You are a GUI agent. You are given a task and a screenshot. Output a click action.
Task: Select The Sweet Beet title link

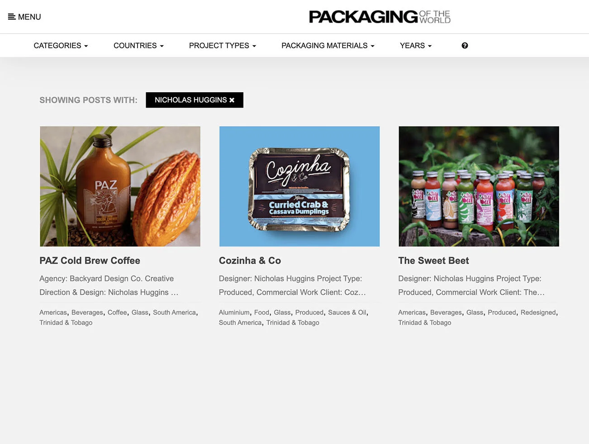point(433,260)
